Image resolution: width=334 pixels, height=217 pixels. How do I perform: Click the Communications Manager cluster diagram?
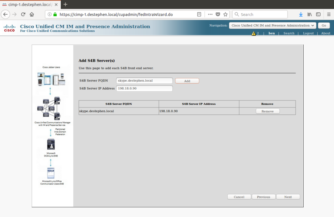(x=49, y=108)
